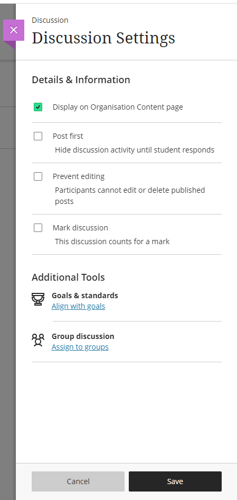Save the discussion settings

(x=175, y=481)
